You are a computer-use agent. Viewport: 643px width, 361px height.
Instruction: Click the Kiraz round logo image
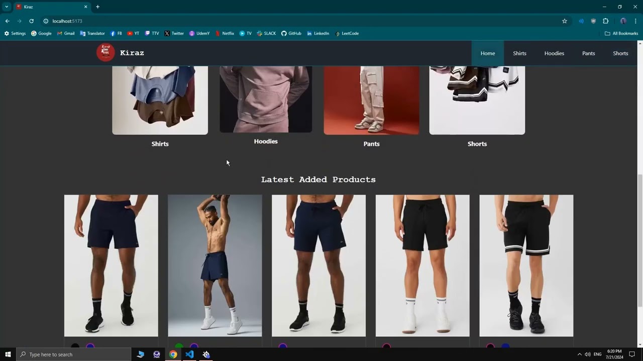coord(105,53)
